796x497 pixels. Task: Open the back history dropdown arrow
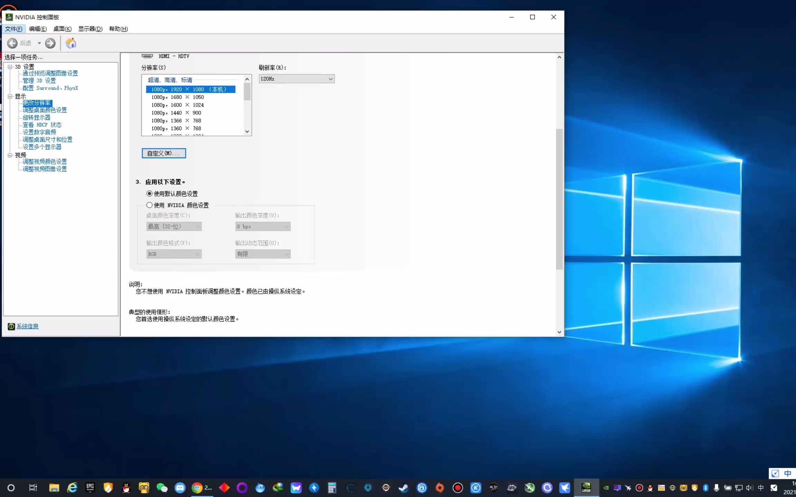pos(39,43)
